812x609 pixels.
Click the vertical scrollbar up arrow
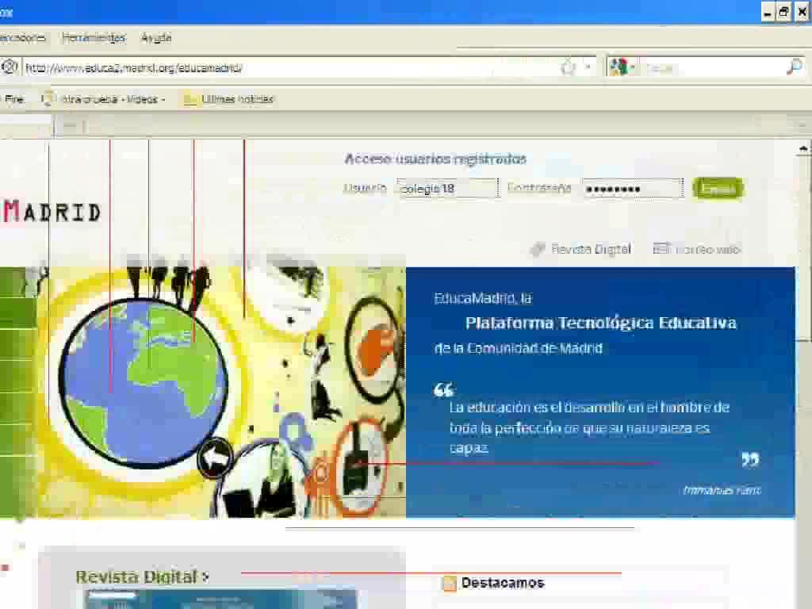[802, 148]
